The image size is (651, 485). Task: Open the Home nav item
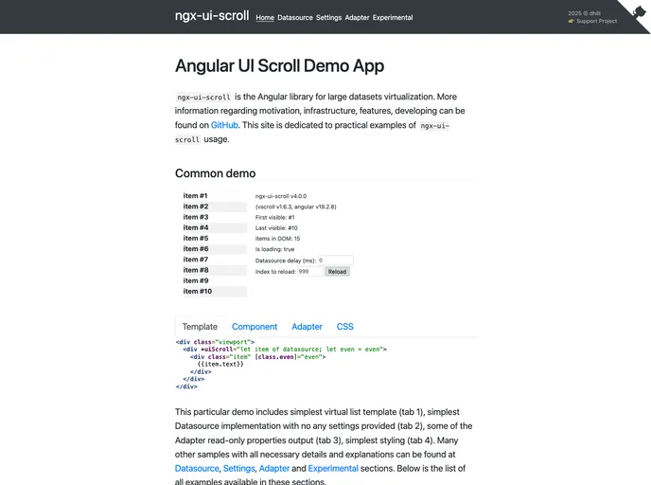[x=265, y=17]
